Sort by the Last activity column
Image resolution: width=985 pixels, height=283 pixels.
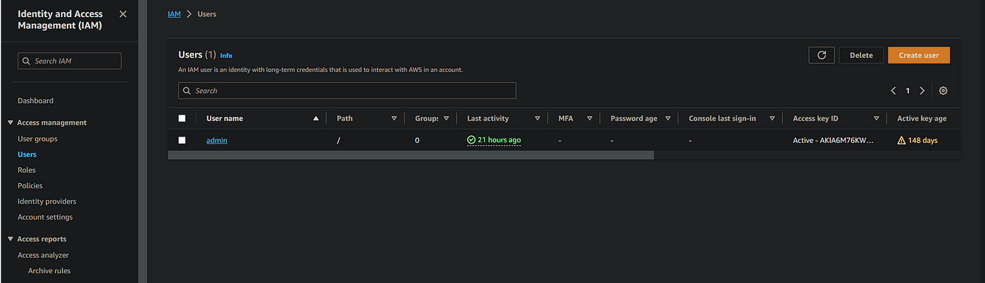tap(538, 118)
